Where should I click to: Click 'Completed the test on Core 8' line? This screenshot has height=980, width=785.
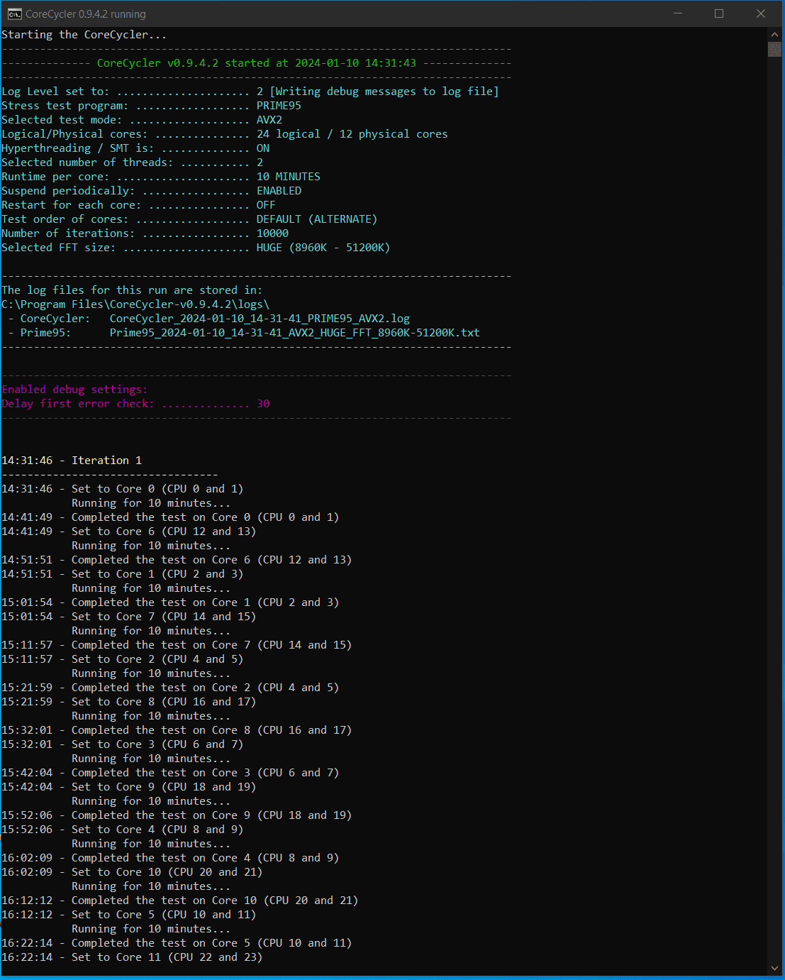click(x=177, y=730)
